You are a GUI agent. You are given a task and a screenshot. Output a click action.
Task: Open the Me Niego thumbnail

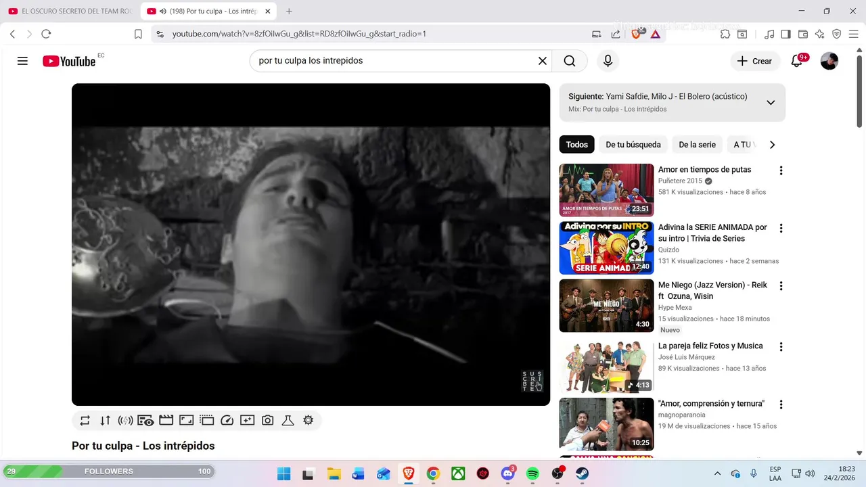point(606,306)
